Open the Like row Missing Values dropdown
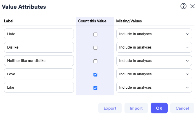 pyautogui.click(x=154, y=87)
